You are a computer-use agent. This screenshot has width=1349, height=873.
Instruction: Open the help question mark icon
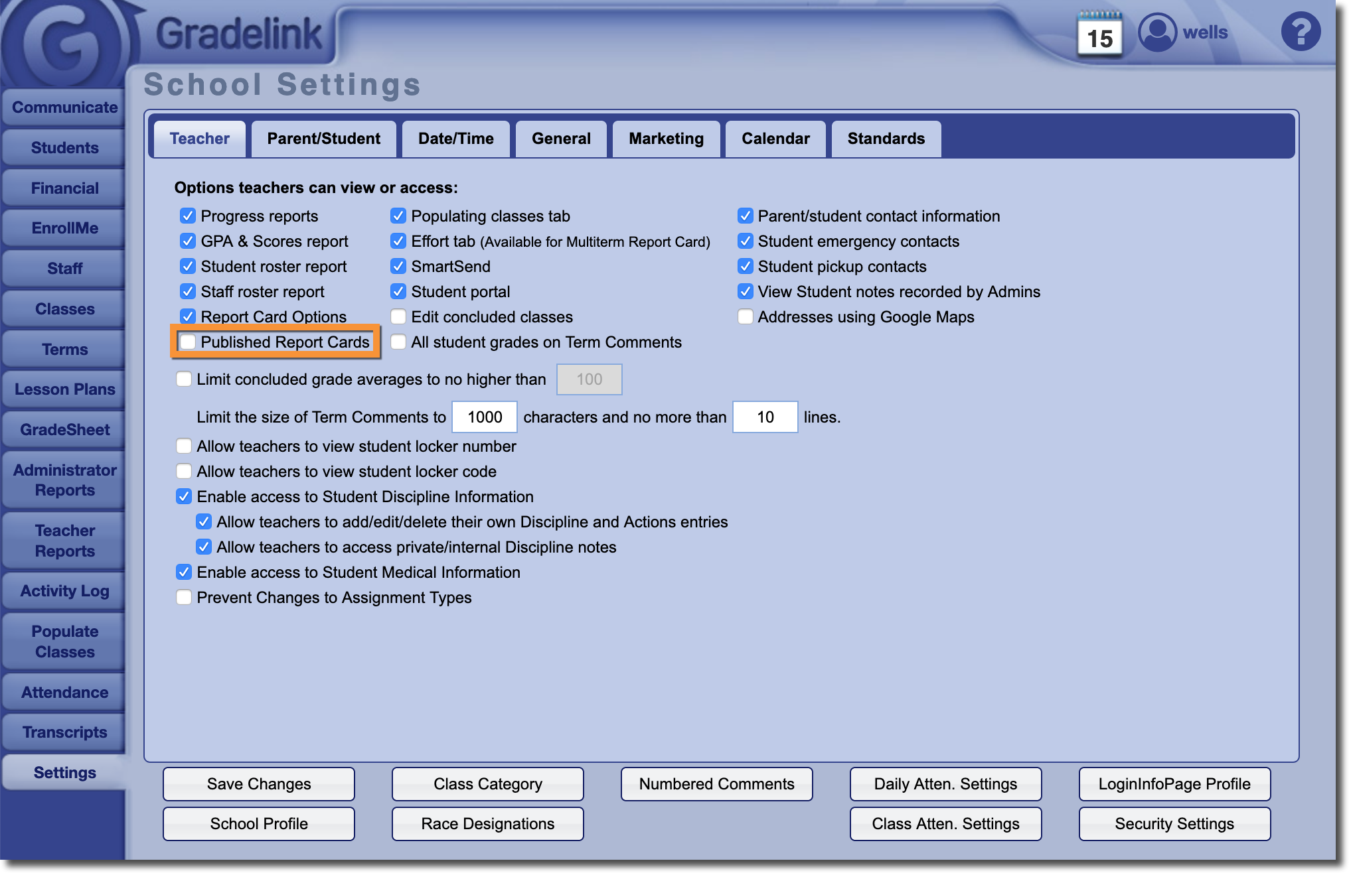click(x=1300, y=32)
